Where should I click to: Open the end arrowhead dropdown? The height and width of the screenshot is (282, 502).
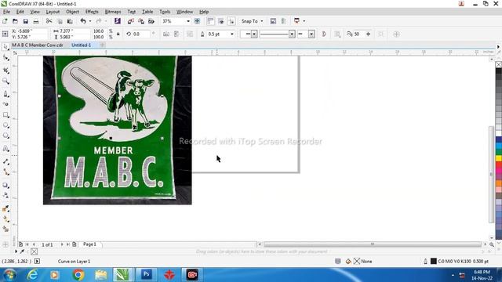point(311,34)
